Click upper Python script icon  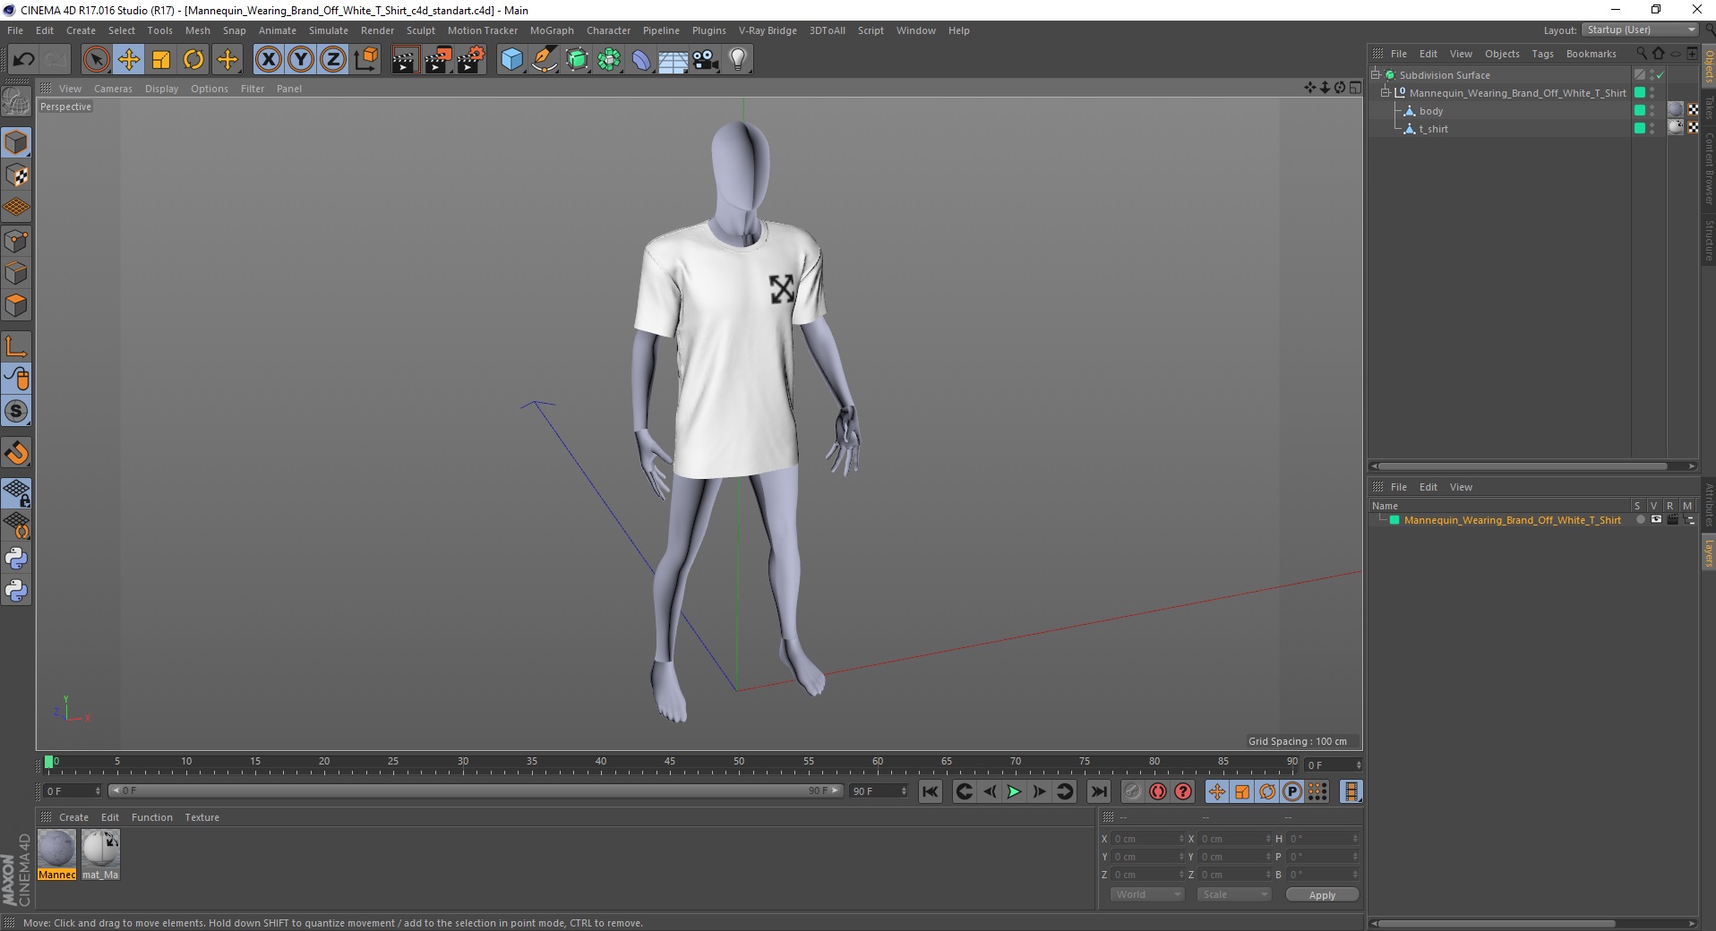point(16,559)
